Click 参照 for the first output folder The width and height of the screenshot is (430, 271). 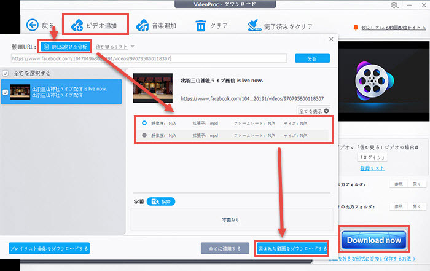(399, 184)
